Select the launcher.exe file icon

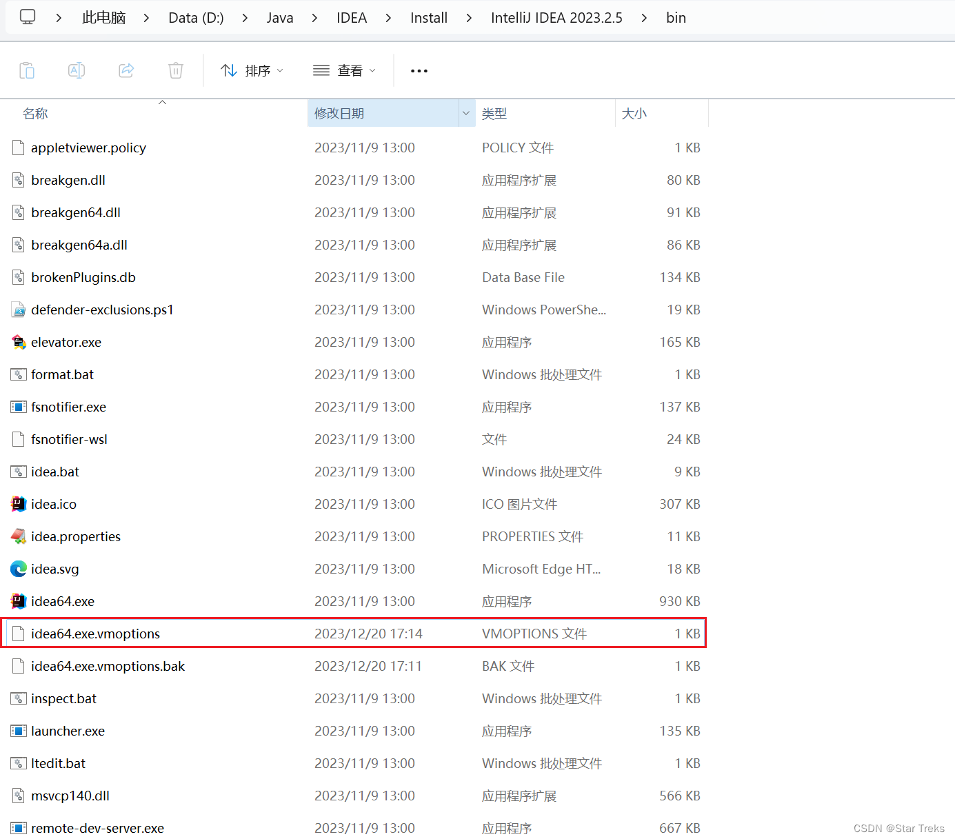(19, 731)
